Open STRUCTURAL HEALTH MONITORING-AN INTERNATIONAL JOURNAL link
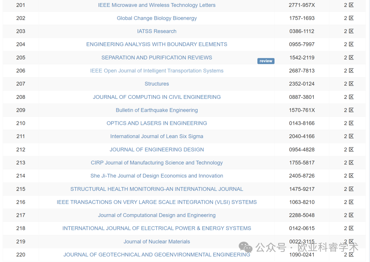This screenshot has width=370, height=262. tap(157, 189)
